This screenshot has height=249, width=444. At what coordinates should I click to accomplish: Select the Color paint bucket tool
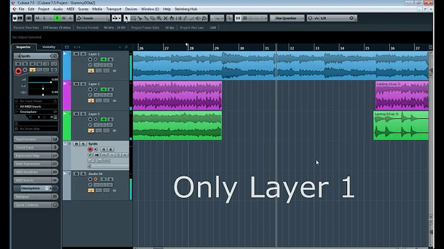(x=205, y=18)
